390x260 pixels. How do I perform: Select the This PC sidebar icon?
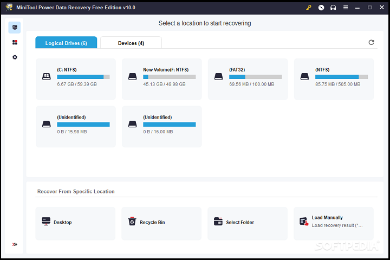click(x=15, y=28)
